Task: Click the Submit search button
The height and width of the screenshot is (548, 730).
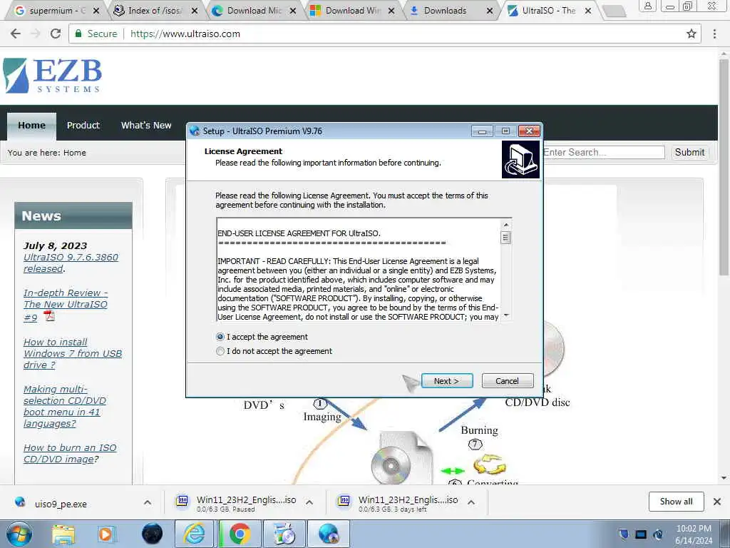Action: [x=689, y=153]
